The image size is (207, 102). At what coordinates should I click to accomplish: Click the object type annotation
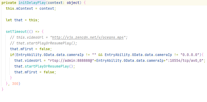(73, 3)
